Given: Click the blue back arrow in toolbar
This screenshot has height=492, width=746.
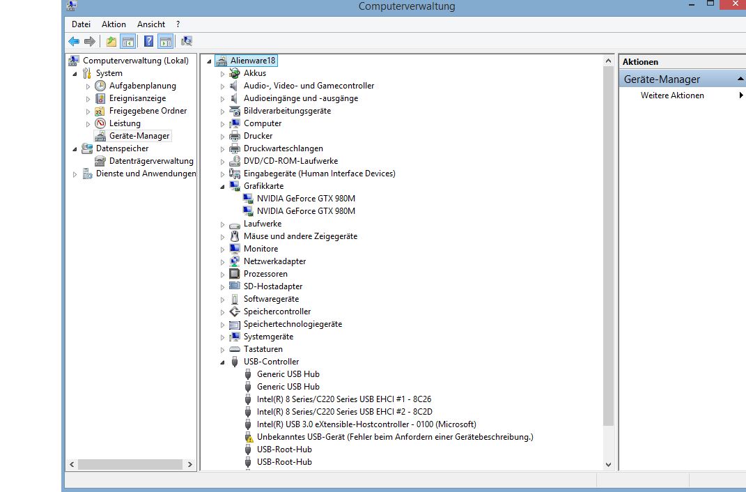Looking at the screenshot, I should (x=74, y=42).
